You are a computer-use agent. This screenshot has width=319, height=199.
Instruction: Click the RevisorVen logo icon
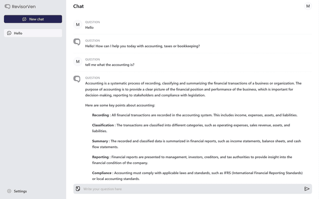point(7,6)
